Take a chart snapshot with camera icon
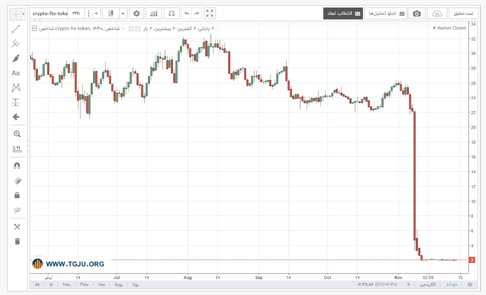486x295 pixels. click(x=417, y=14)
